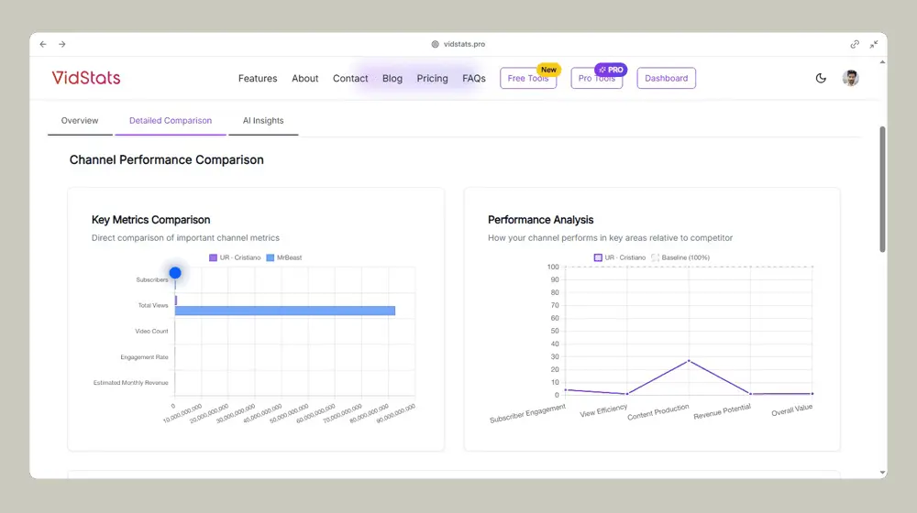This screenshot has height=513, width=917.
Task: Click the Content Production data point
Action: coord(689,361)
